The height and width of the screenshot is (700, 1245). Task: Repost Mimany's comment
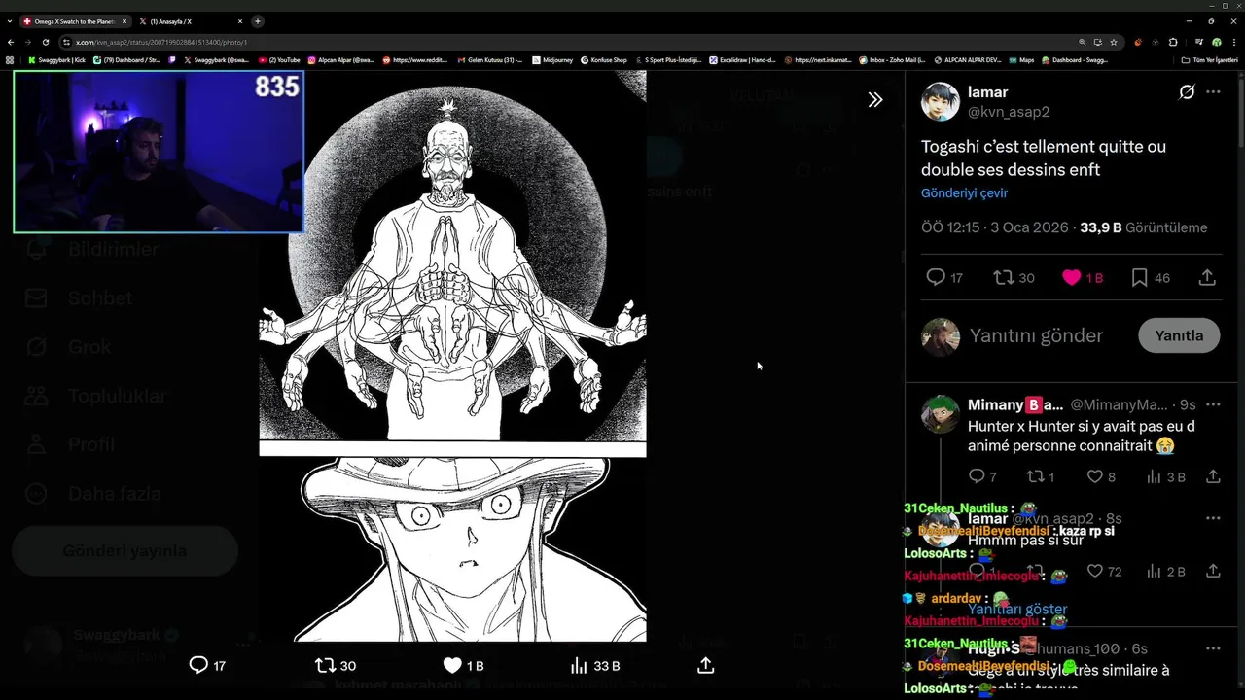pyautogui.click(x=1035, y=476)
